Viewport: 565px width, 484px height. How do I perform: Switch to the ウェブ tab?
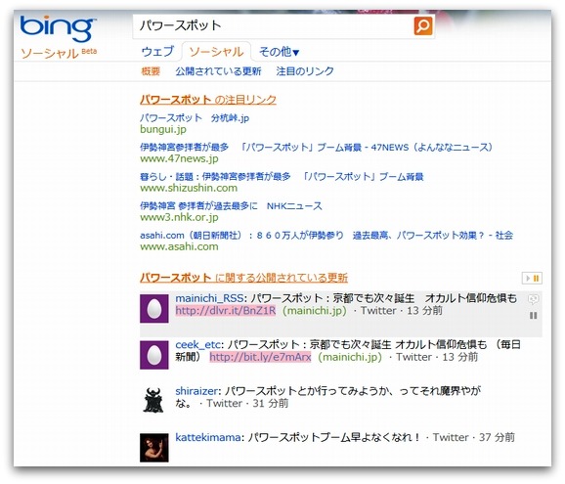pos(157,52)
